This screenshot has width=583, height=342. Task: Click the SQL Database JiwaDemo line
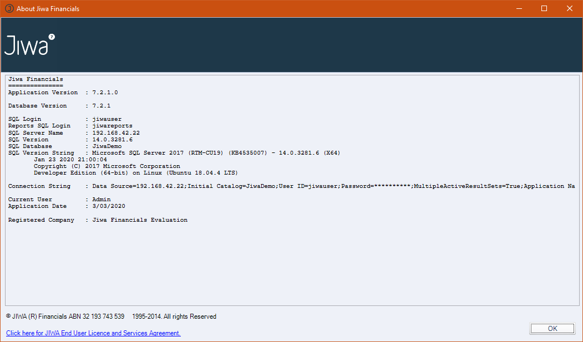tap(64, 146)
